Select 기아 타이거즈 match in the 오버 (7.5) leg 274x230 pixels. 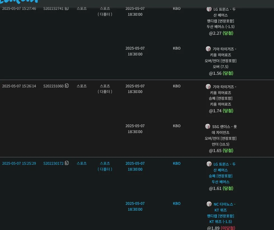(223, 52)
